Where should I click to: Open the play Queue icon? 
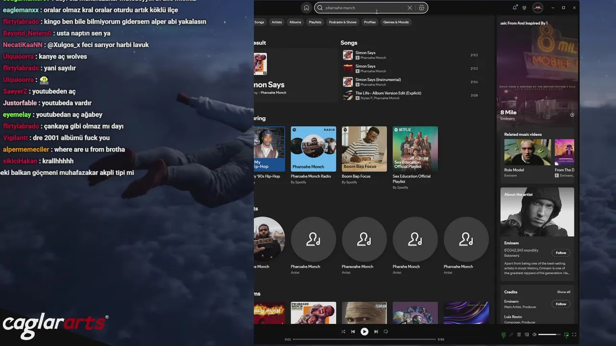point(519,334)
